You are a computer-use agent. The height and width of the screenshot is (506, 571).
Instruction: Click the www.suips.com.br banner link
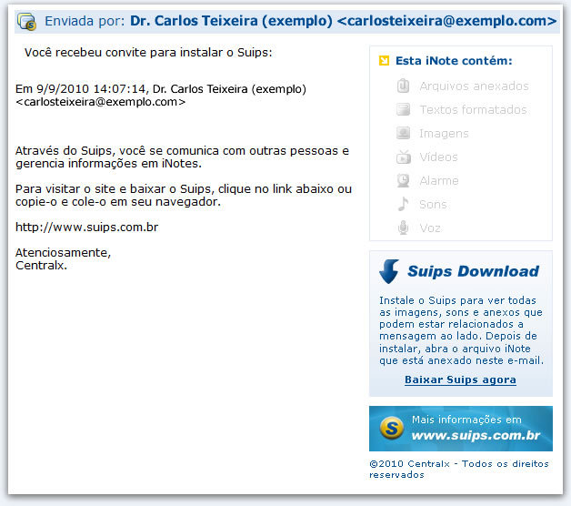pyautogui.click(x=476, y=435)
